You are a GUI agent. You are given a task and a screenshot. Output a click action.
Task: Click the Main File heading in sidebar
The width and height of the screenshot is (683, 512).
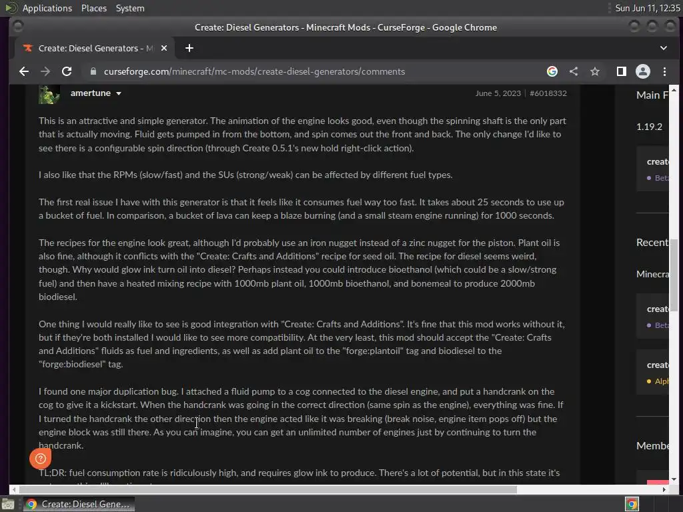point(652,95)
